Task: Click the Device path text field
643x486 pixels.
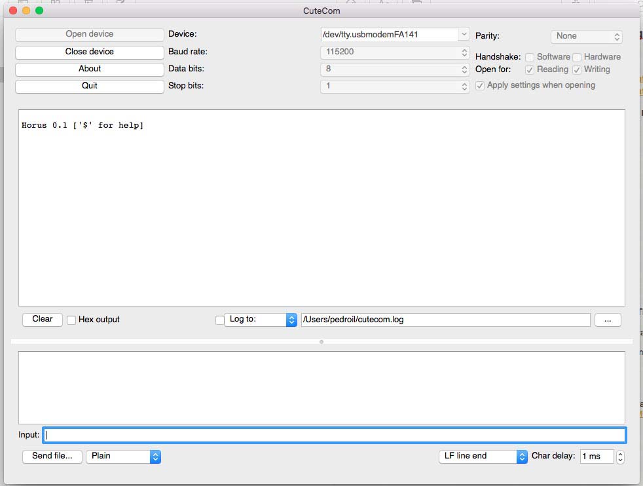Action: [390, 35]
